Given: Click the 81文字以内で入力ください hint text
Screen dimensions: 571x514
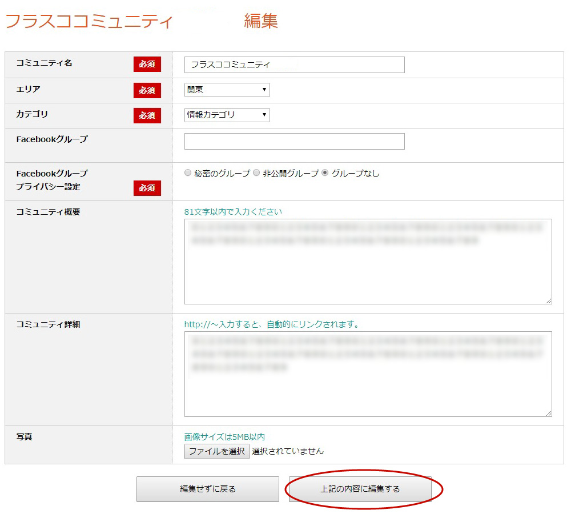Looking at the screenshot, I should (233, 212).
